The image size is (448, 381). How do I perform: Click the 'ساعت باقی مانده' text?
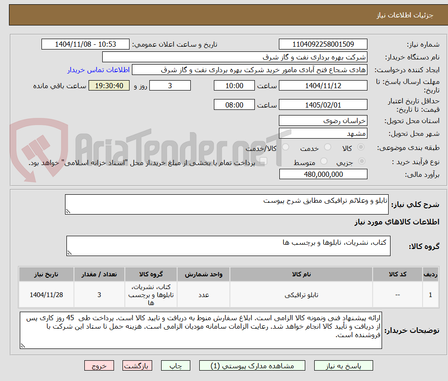59,86
